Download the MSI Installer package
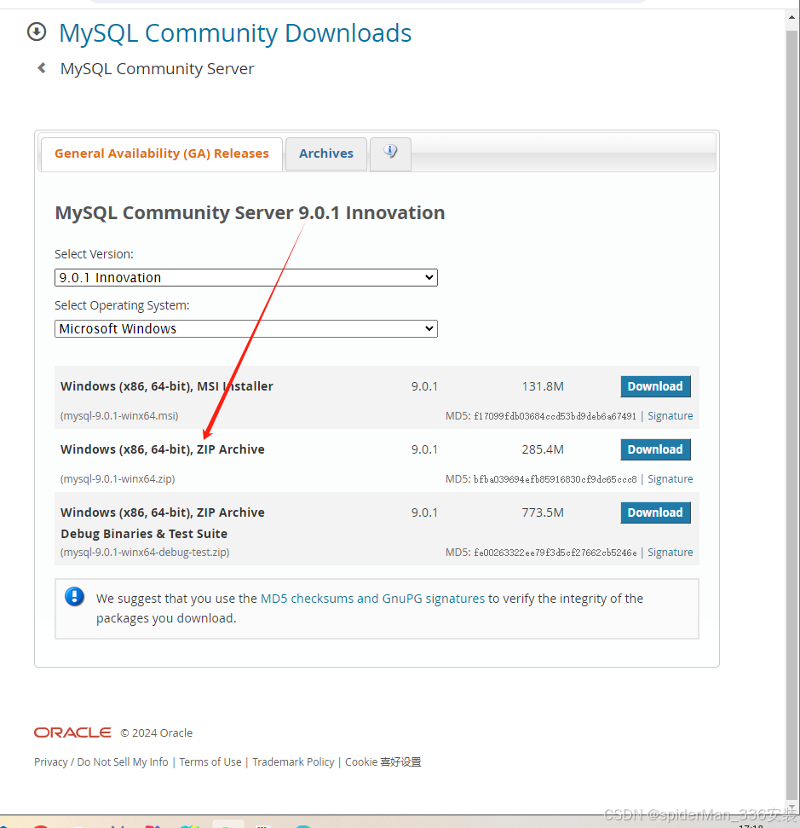Image resolution: width=800 pixels, height=828 pixels. [655, 386]
